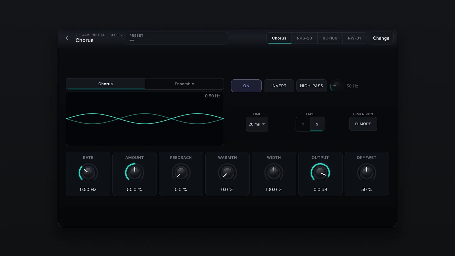
Task: Switch to RKS-20 model tab
Action: (304, 38)
